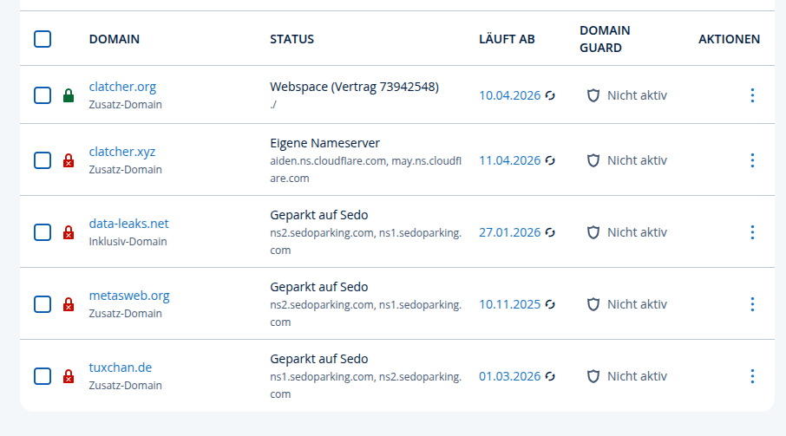Screen dimensions: 786x436
Task: Check the metasweb.org row checkbox
Action: click(43, 304)
